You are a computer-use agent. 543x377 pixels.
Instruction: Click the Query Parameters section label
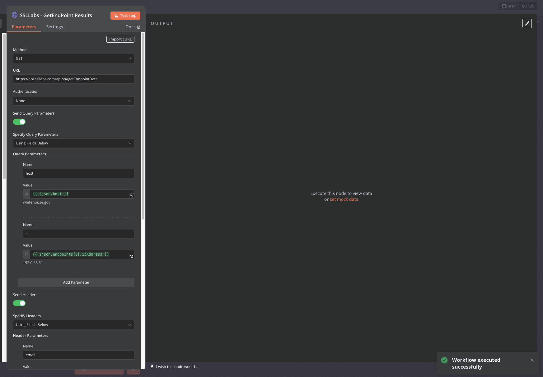click(x=30, y=154)
